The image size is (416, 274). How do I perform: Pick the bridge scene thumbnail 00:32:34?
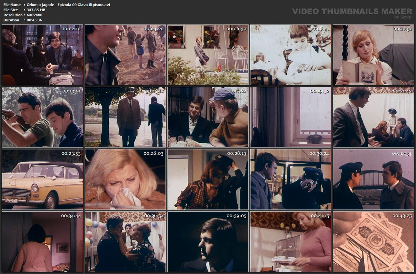(373, 179)
